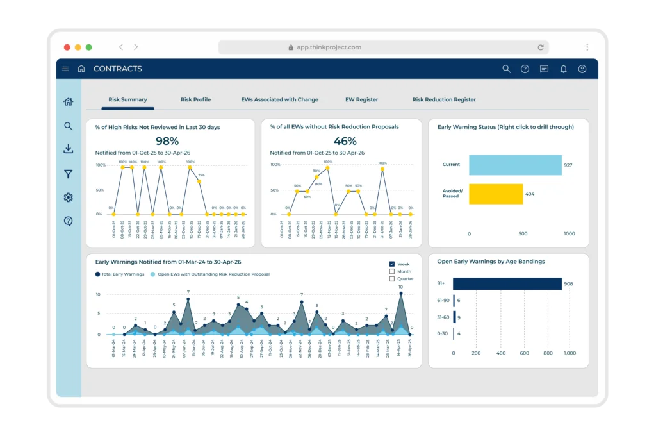Click the sidebar download icon
This screenshot has width=656, height=436.
click(68, 149)
